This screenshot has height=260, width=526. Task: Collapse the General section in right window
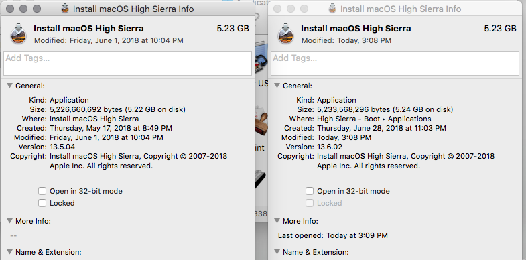pos(277,86)
